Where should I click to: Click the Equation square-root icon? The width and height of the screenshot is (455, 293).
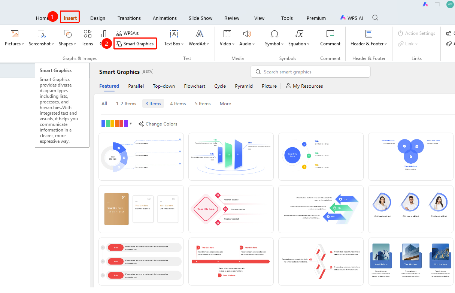299,34
